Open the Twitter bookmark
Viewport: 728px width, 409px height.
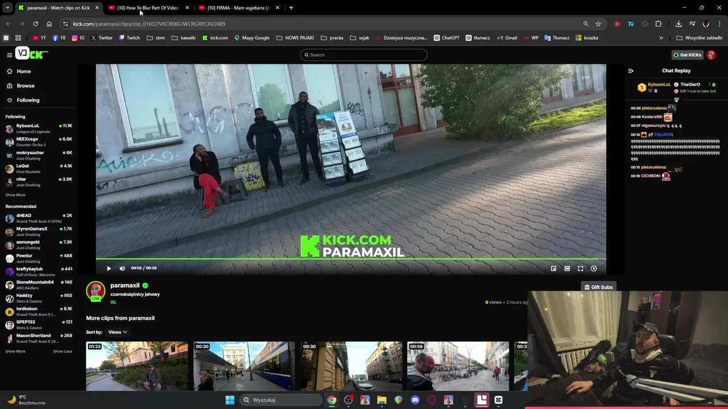[x=102, y=38]
